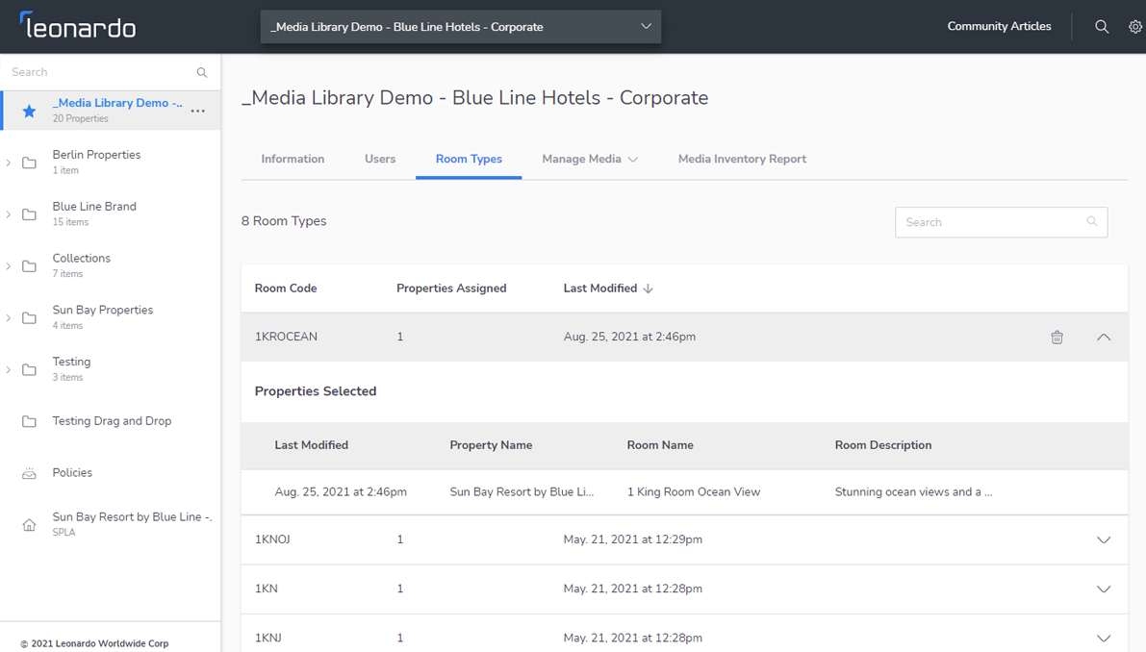Open the three-dot menu for Media Library Demo
The width and height of the screenshot is (1146, 652).
[x=198, y=111]
